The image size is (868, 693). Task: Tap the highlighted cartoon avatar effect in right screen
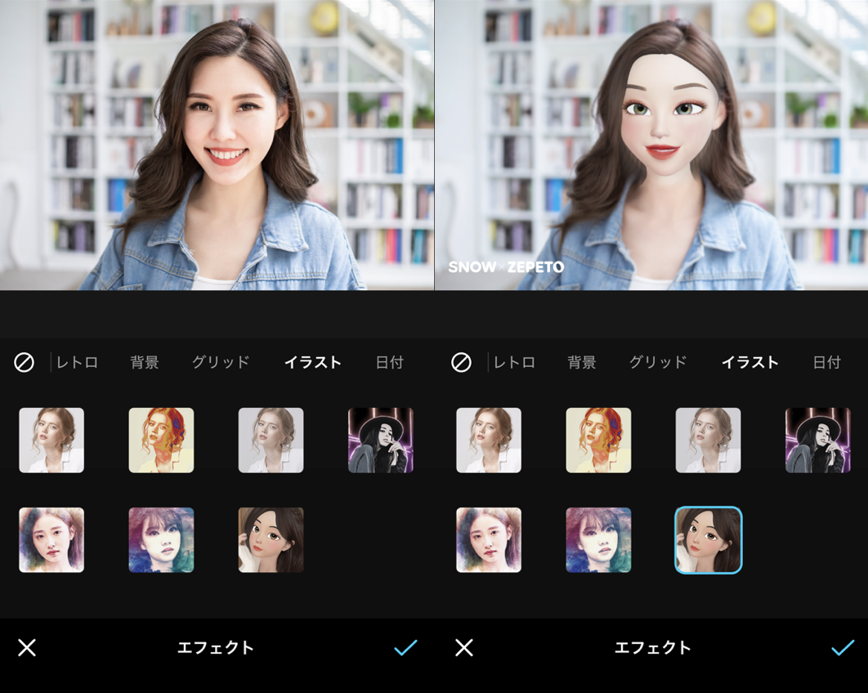708,540
